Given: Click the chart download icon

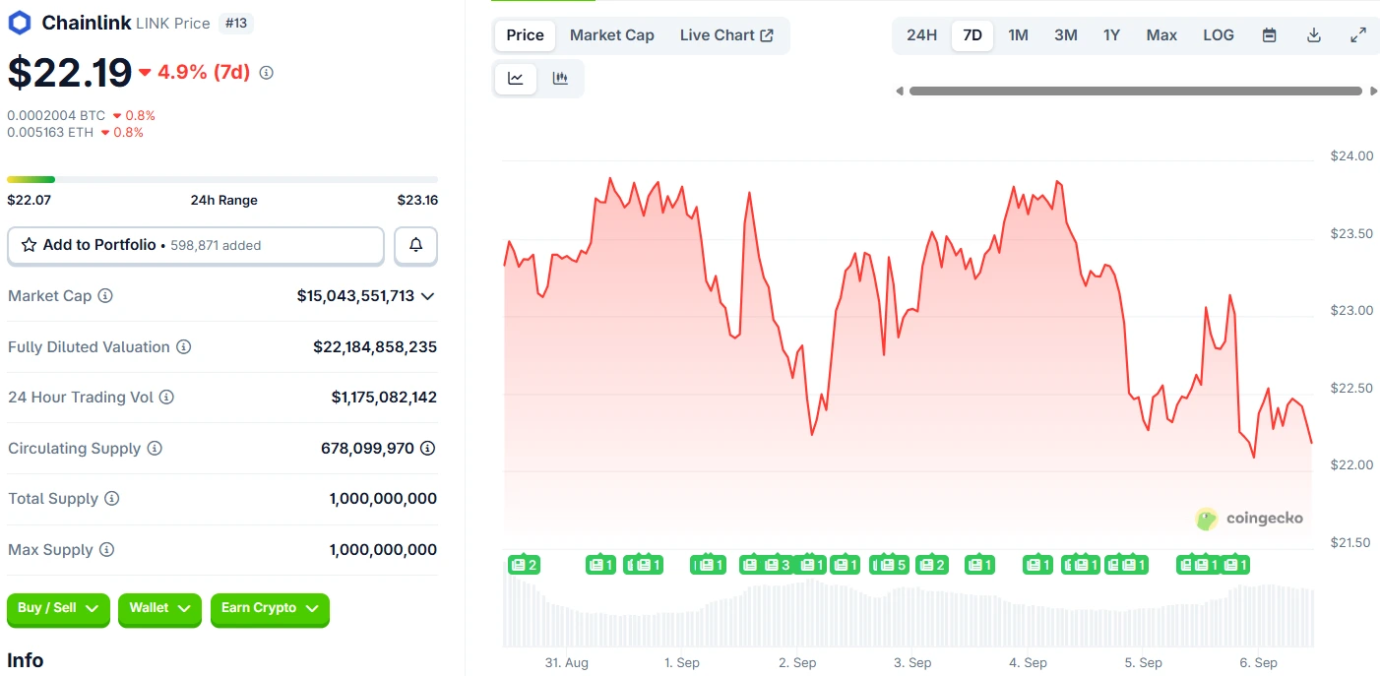Looking at the screenshot, I should [x=1313, y=34].
